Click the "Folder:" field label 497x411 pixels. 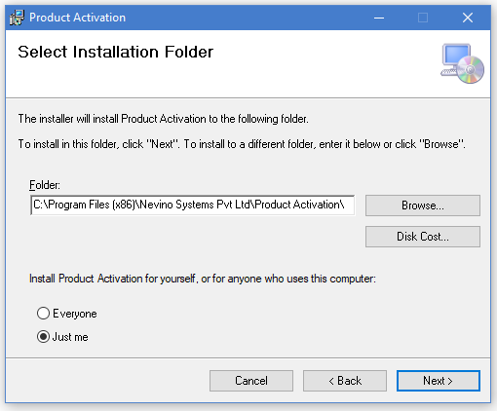tap(45, 185)
